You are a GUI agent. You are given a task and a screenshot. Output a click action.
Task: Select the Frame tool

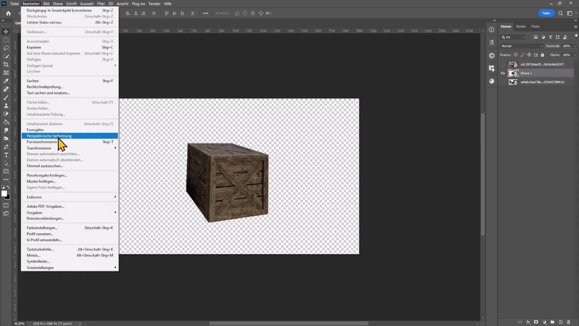click(6, 73)
